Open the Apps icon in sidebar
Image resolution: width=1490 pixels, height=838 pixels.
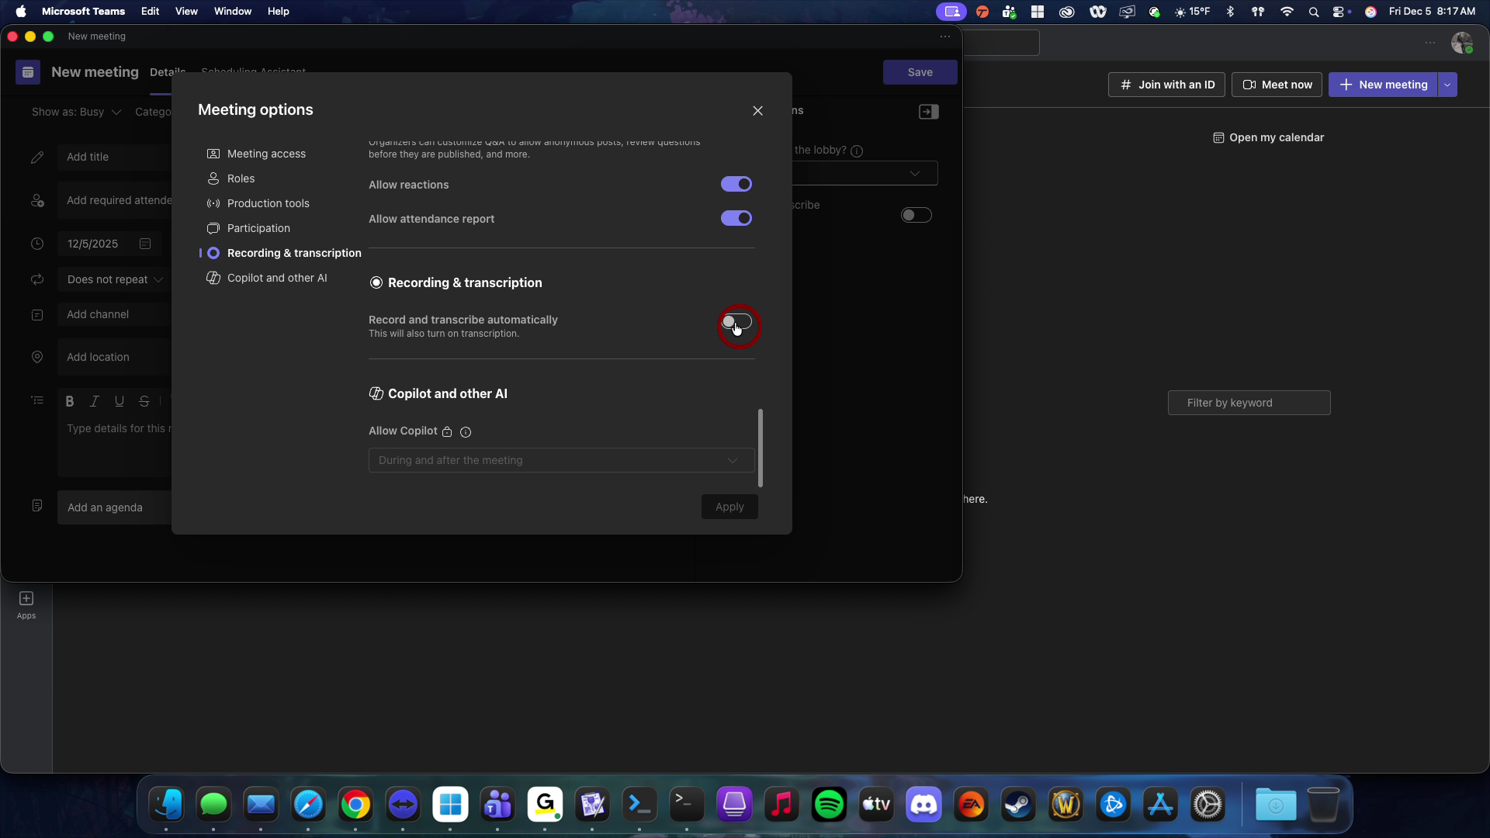[x=26, y=605]
